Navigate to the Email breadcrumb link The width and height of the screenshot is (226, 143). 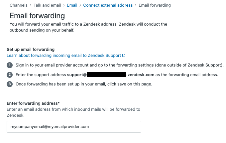[72, 5]
